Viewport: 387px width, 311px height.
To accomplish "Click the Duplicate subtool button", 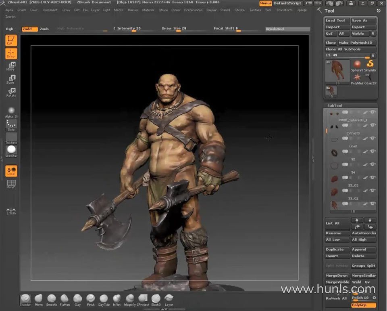I will pyautogui.click(x=337, y=249).
